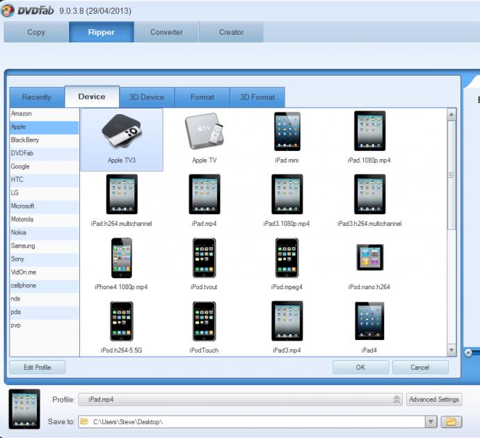Click the Cancel button
The height and width of the screenshot is (438, 480).
(x=420, y=367)
